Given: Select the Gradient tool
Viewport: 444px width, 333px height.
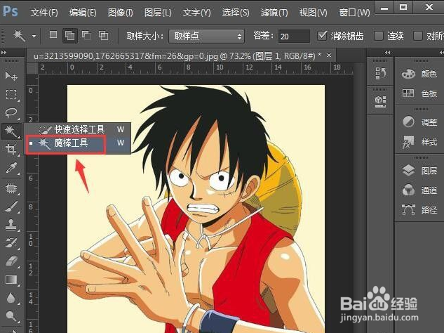Looking at the screenshot, I should coord(11,280).
